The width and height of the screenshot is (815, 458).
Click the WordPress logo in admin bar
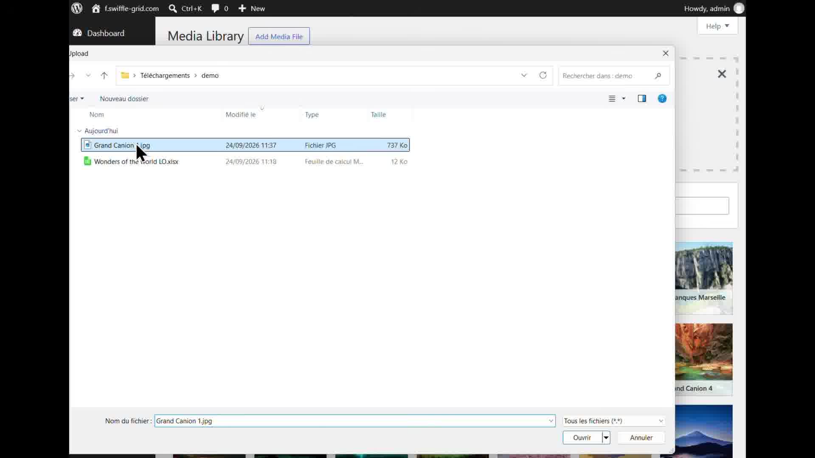pyautogui.click(x=77, y=8)
